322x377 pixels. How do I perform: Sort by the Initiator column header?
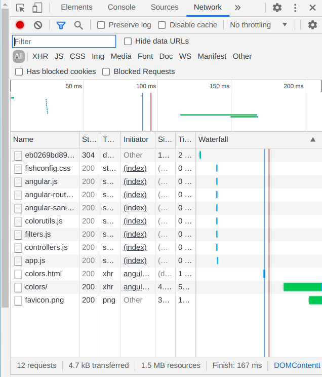[138, 139]
